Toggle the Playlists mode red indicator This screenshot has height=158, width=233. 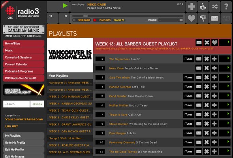pos(94,20)
